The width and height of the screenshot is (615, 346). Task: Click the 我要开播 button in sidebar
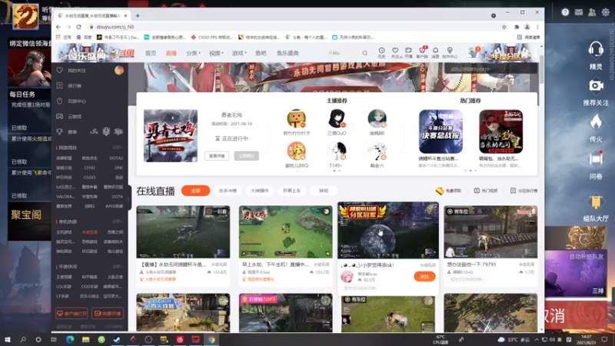(108, 314)
